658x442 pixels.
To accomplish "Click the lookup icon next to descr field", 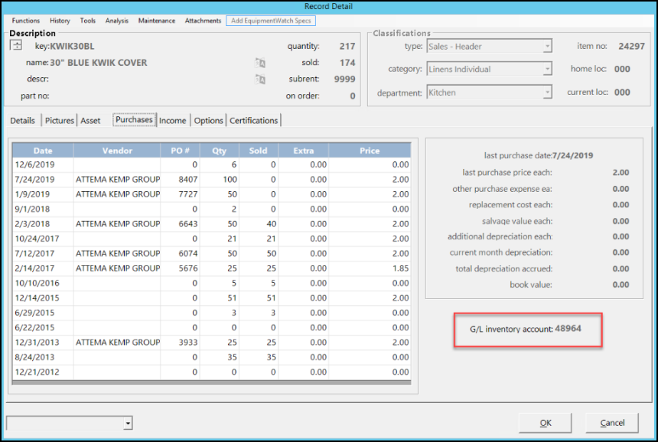I will click(x=260, y=79).
